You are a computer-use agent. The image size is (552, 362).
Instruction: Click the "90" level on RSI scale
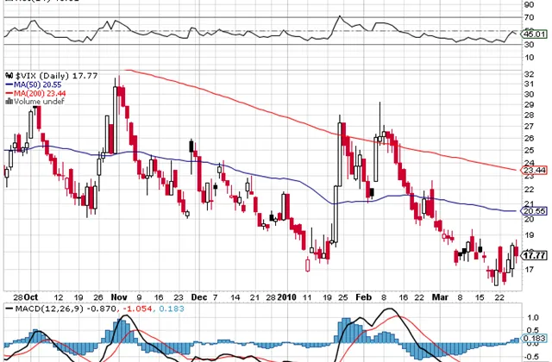click(529, 4)
